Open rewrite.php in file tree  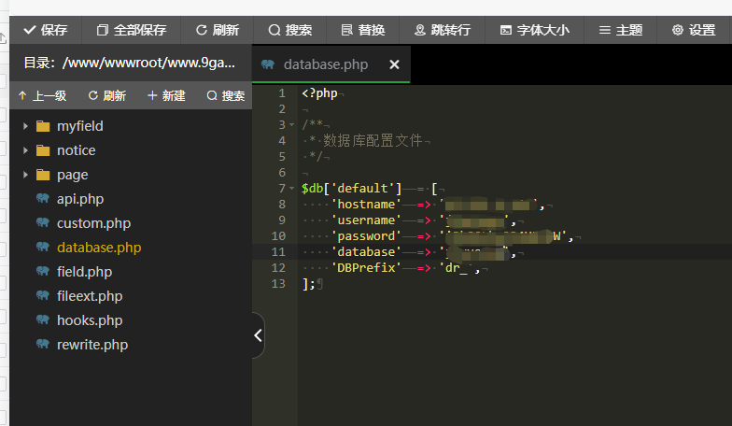(91, 345)
